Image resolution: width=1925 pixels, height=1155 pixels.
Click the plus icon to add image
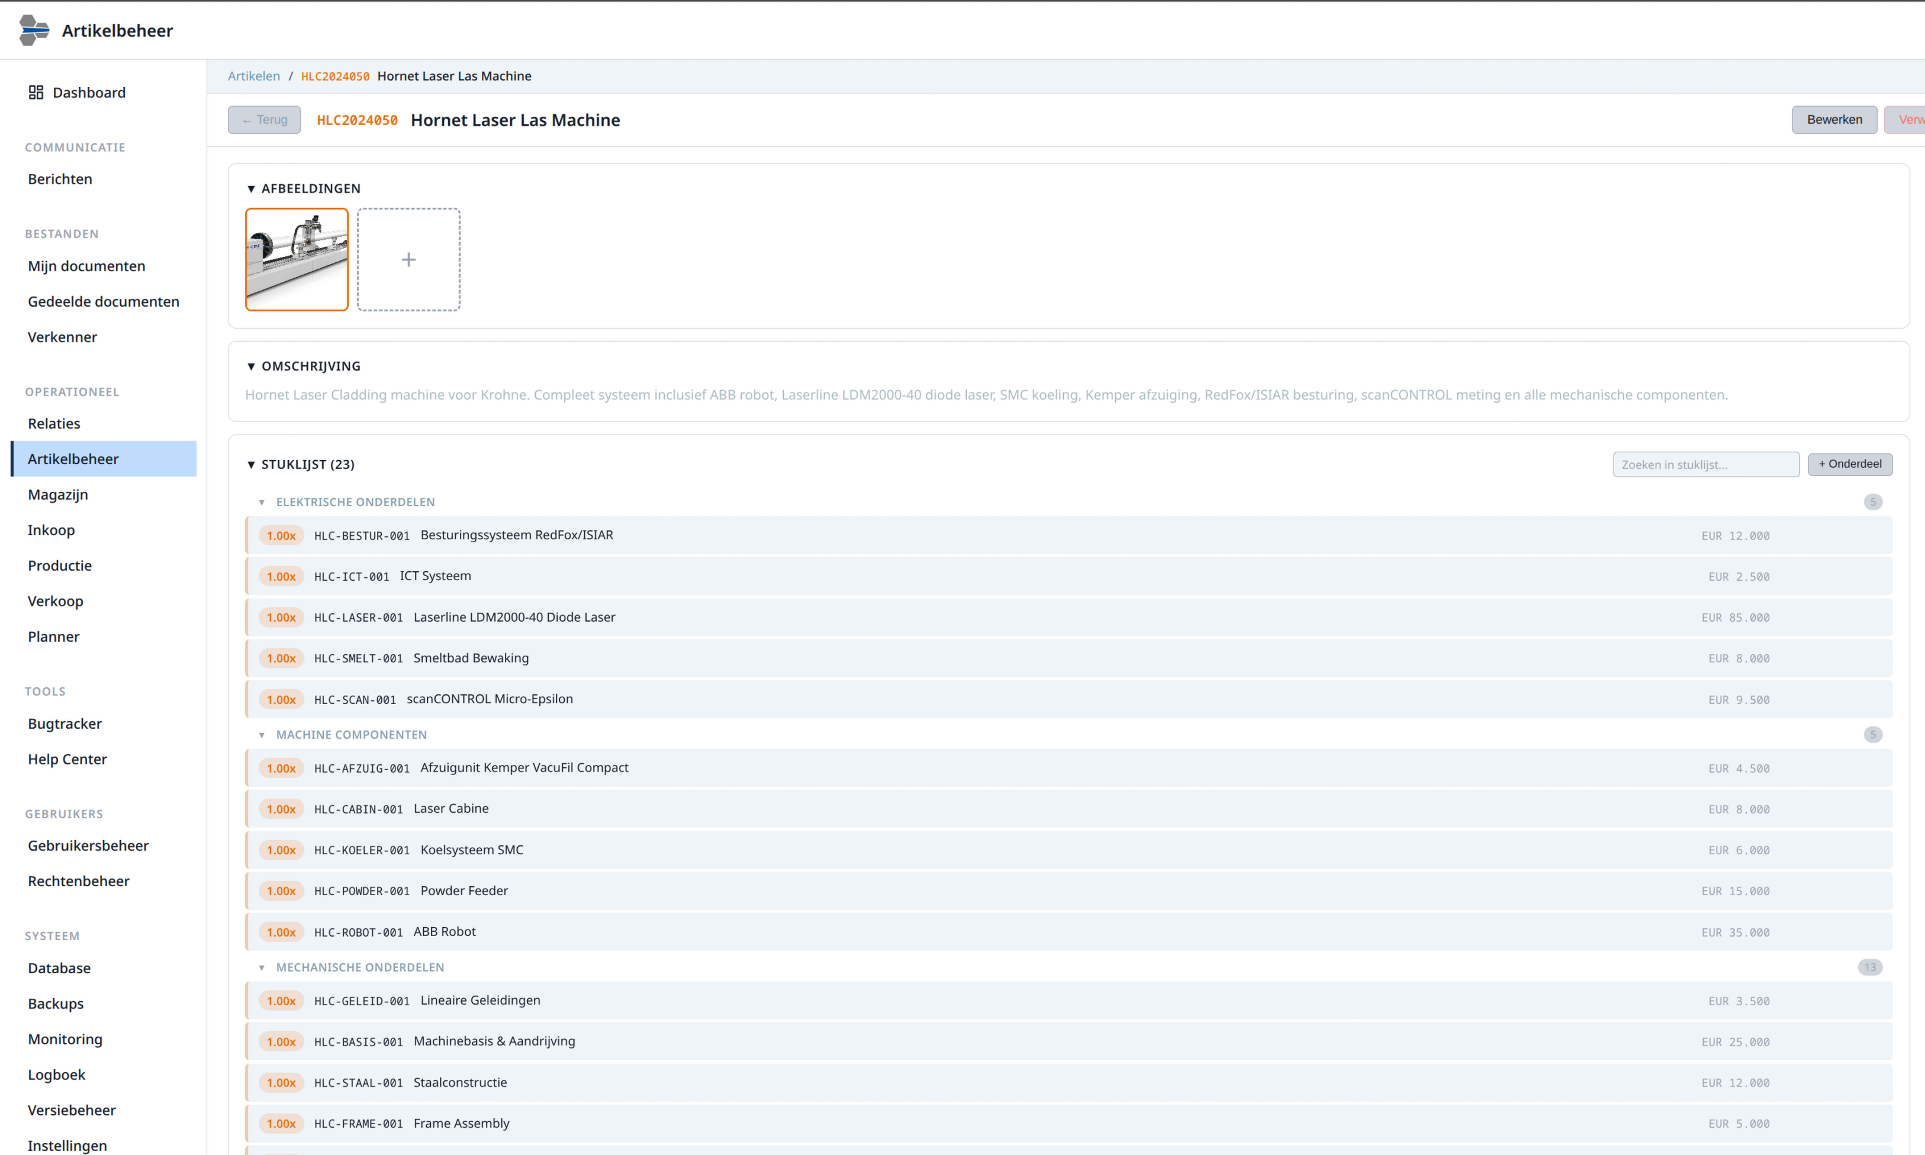pos(408,260)
